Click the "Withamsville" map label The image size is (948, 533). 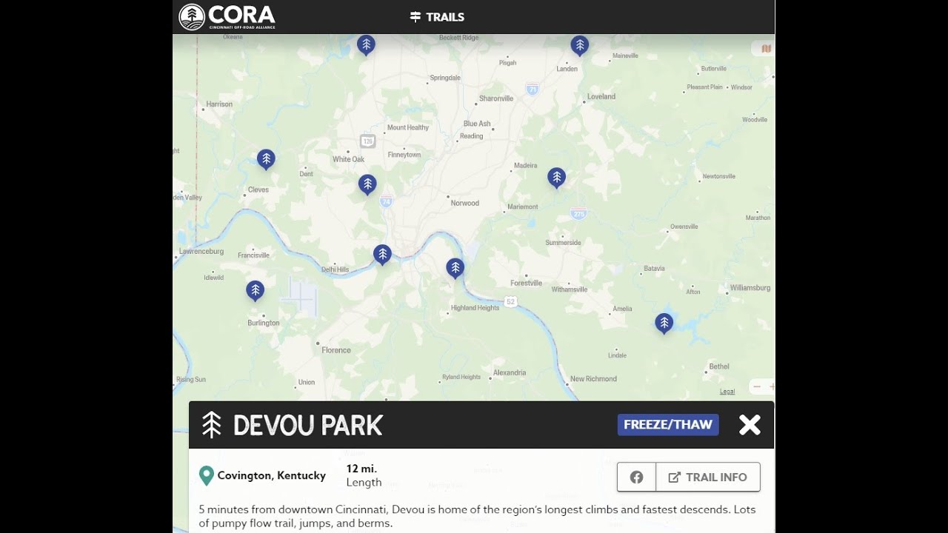[570, 289]
